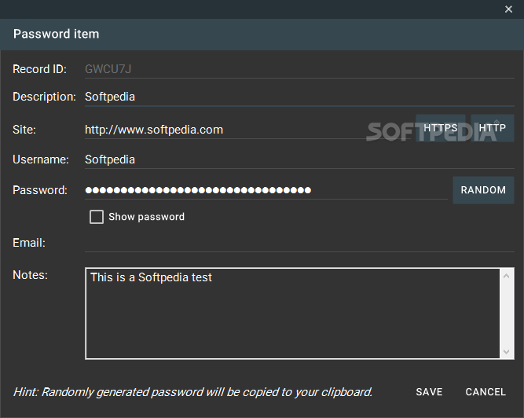Close the Password item dialog
Image resolution: width=524 pixels, height=418 pixels.
[508, 9]
